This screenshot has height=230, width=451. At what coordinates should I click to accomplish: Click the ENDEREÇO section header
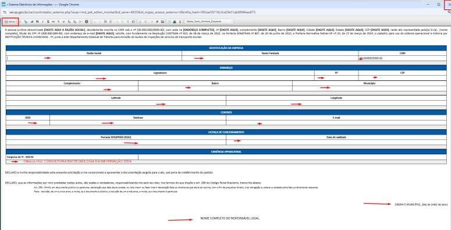click(226, 68)
